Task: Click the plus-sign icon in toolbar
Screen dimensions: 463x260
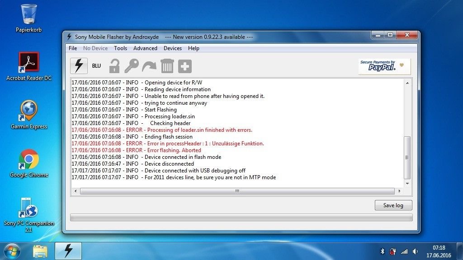Action: point(185,66)
